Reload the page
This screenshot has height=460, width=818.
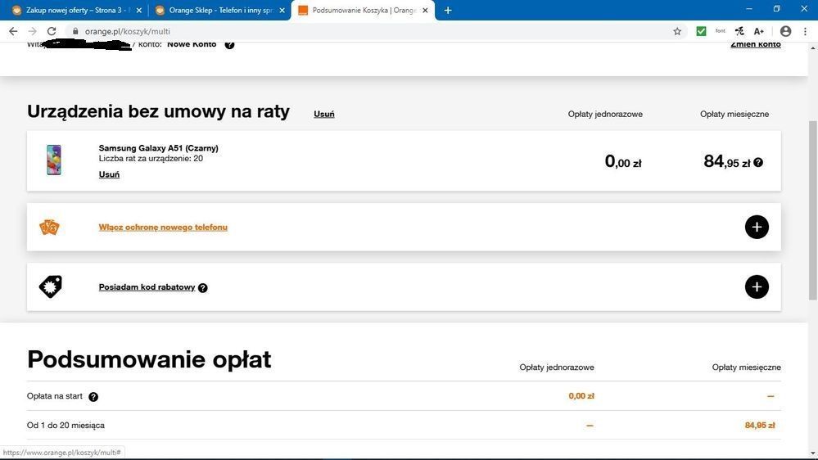click(52, 31)
